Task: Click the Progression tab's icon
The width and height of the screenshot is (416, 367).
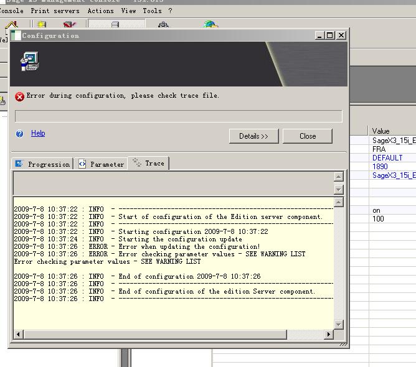Action: point(19,164)
